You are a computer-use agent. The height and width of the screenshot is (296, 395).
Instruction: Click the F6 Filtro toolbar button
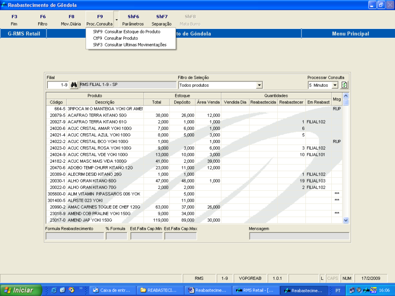[43, 20]
